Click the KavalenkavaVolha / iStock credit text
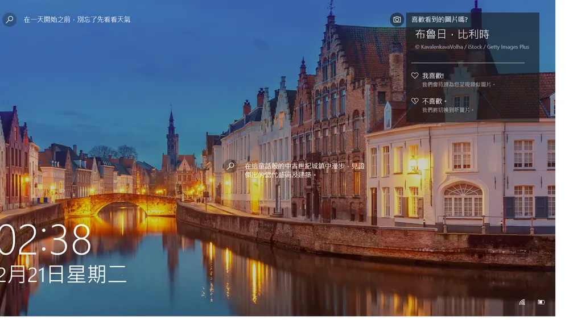 [x=472, y=47]
